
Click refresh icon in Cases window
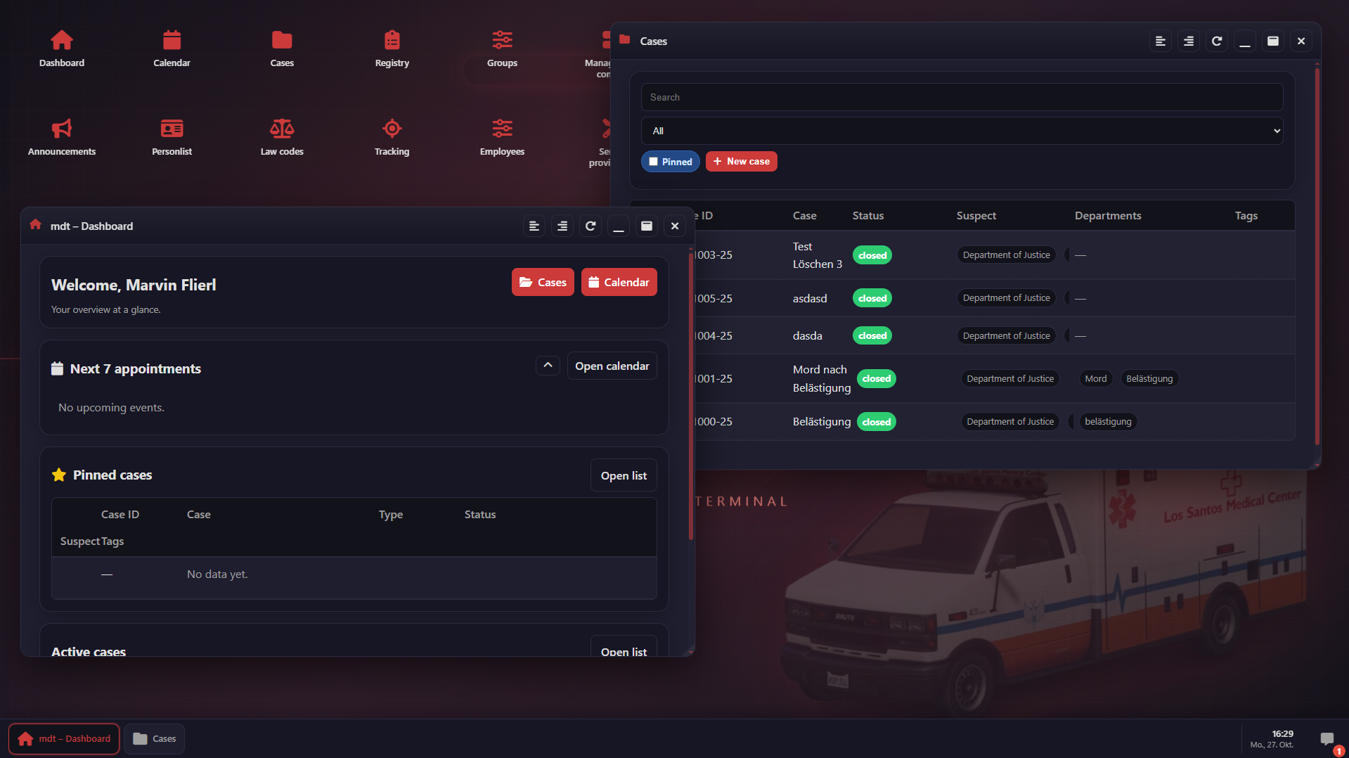(1217, 41)
